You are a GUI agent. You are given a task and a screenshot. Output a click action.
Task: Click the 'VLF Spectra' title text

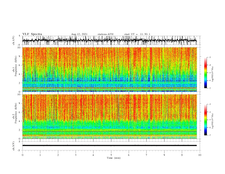click(32, 34)
